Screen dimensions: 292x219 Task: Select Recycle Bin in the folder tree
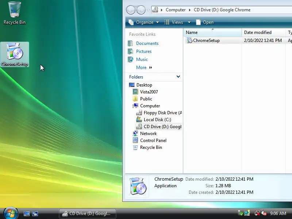point(151,147)
